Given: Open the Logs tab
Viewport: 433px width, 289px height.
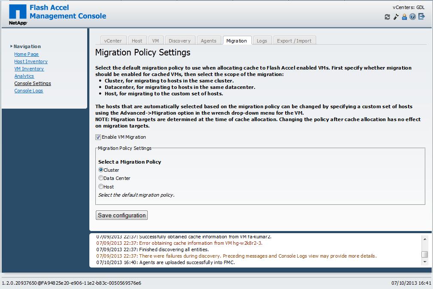Looking at the screenshot, I should point(262,40).
